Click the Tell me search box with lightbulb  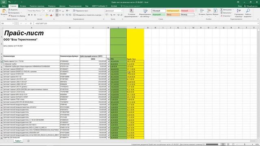click(x=131, y=6)
